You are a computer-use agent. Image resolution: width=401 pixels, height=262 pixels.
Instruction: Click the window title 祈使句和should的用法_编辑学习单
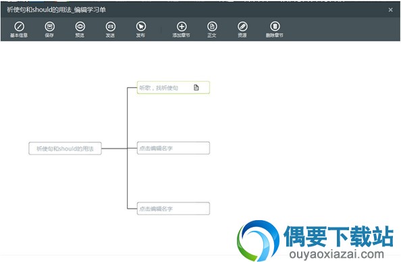coord(56,9)
